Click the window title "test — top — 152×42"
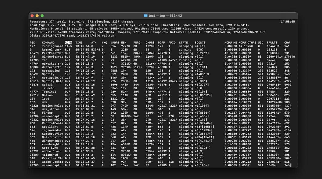This screenshot has height=179, width=322. tap(165, 16)
